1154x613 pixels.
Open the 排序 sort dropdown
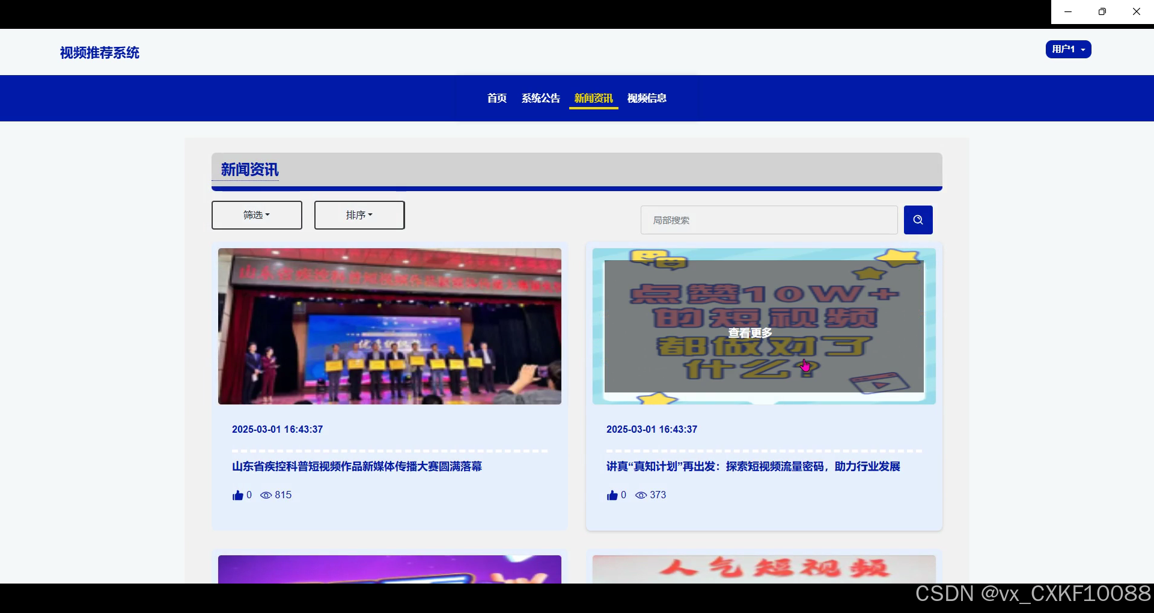click(x=359, y=215)
